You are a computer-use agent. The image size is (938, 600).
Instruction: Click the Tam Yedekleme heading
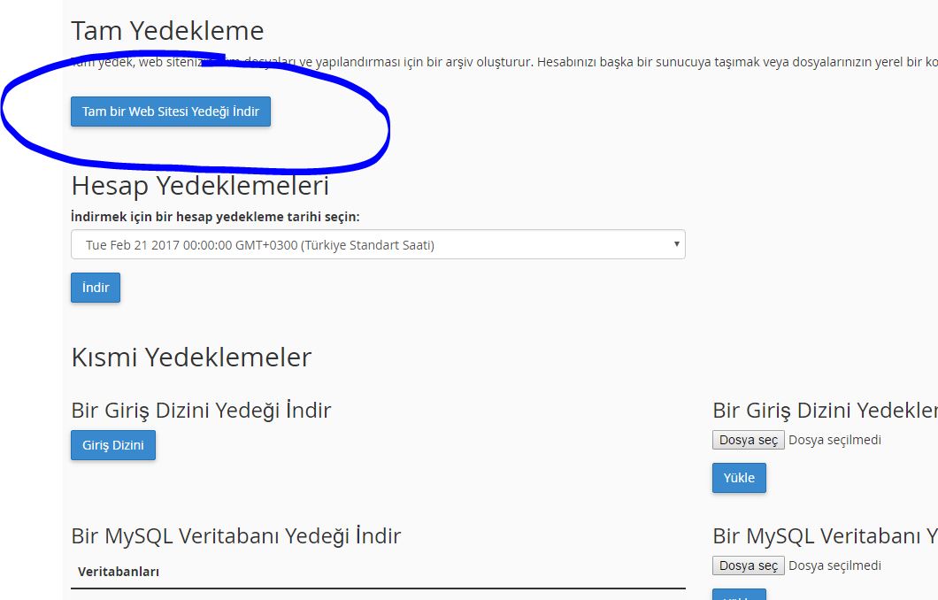[167, 31]
